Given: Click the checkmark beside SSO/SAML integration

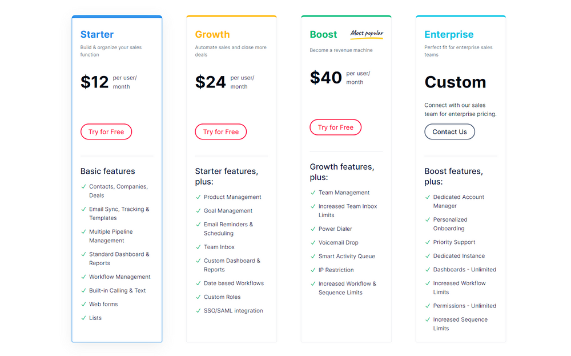Looking at the screenshot, I should [x=197, y=311].
